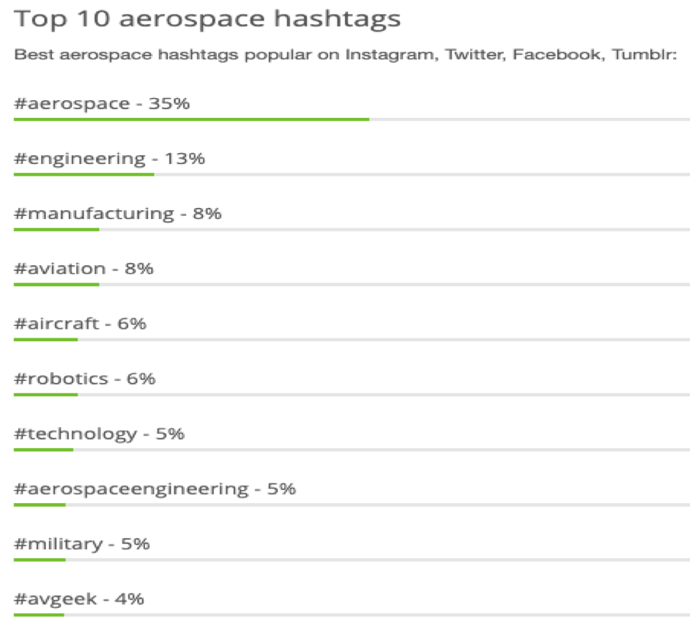Click the green bar below #engineering
The height and width of the screenshot is (632, 690).
[84, 174]
